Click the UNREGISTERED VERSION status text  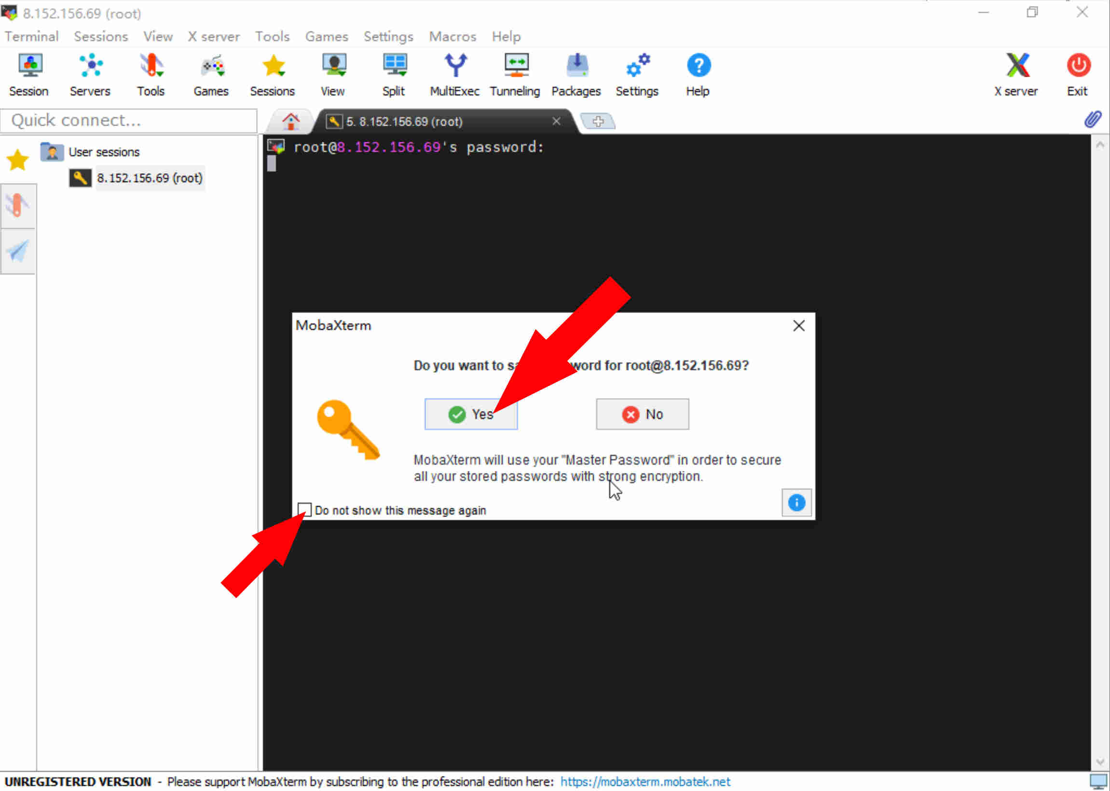(x=78, y=781)
